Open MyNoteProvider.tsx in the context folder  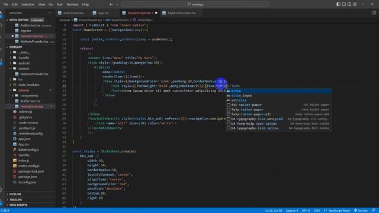34,74
